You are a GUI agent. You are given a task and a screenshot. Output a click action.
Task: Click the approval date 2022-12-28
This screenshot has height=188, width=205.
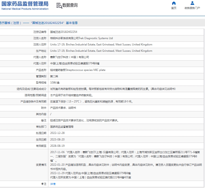57,133
